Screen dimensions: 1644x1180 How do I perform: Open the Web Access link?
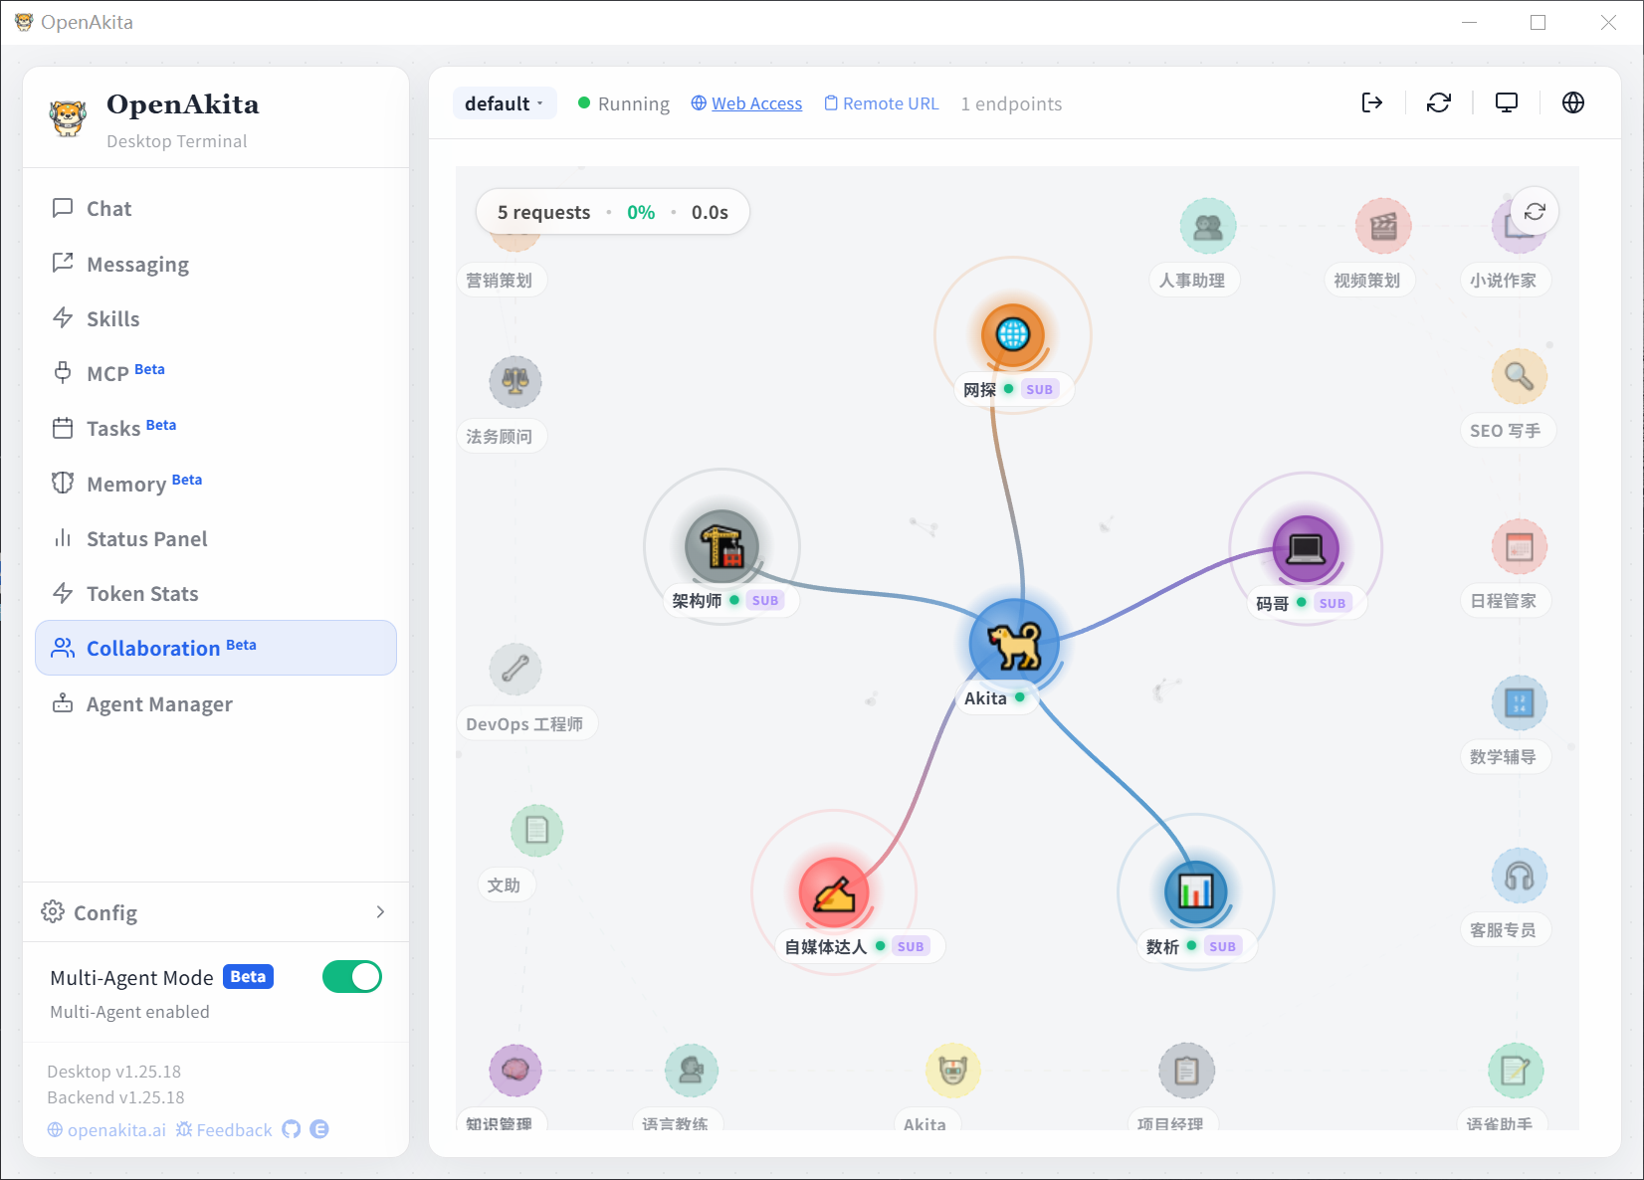click(x=746, y=103)
